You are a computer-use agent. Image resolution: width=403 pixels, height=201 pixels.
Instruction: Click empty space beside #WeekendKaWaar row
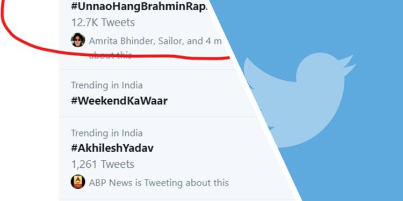click(206, 101)
